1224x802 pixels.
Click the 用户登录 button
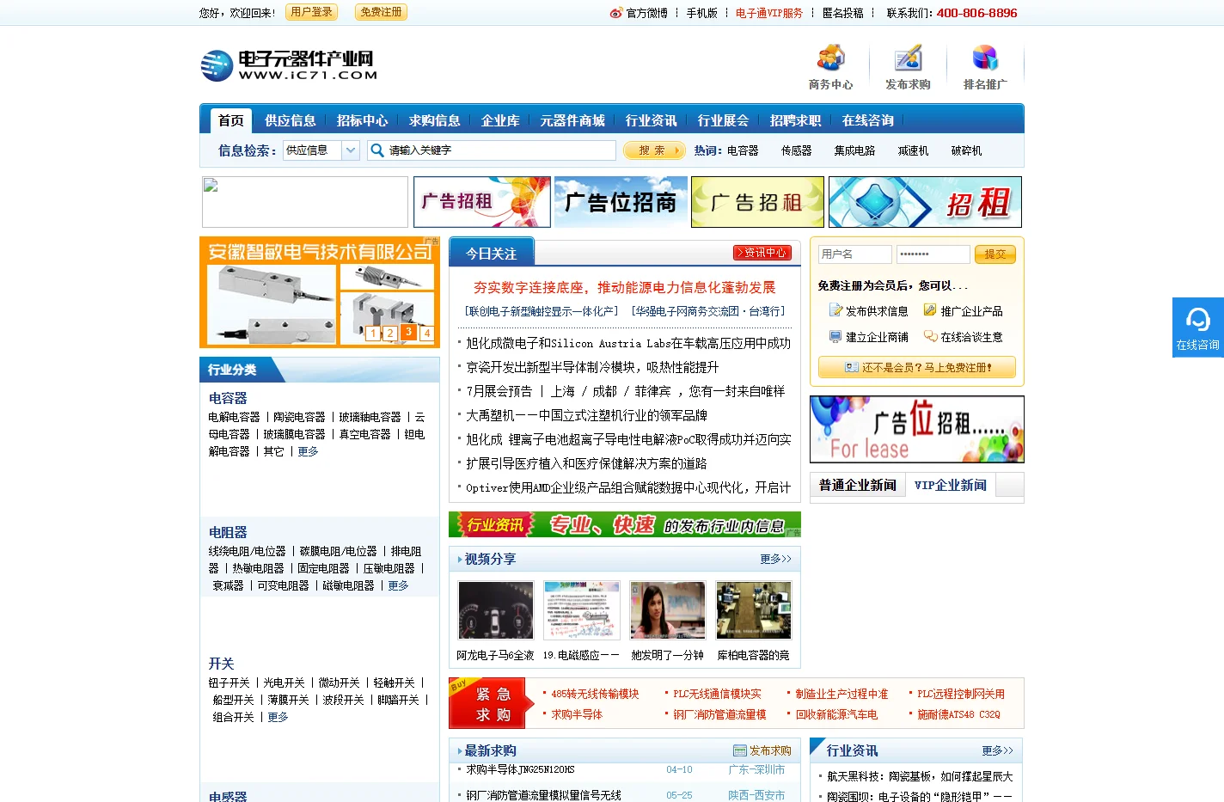(x=311, y=12)
